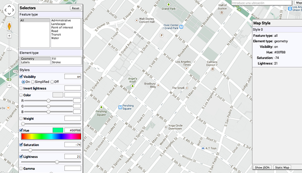Select Stroke in the element type sublist

click(57, 62)
